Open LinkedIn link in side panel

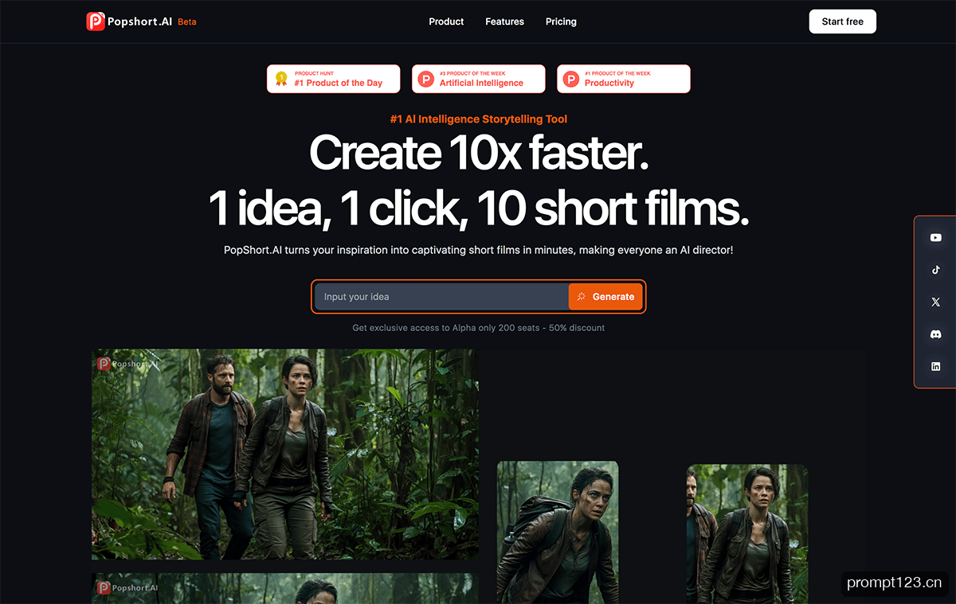click(935, 367)
